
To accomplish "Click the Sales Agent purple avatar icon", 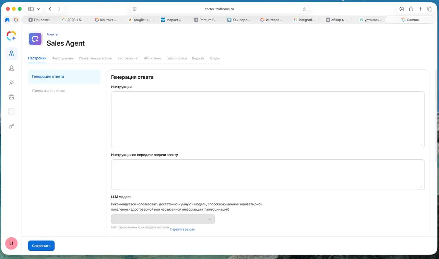I will tap(35, 39).
